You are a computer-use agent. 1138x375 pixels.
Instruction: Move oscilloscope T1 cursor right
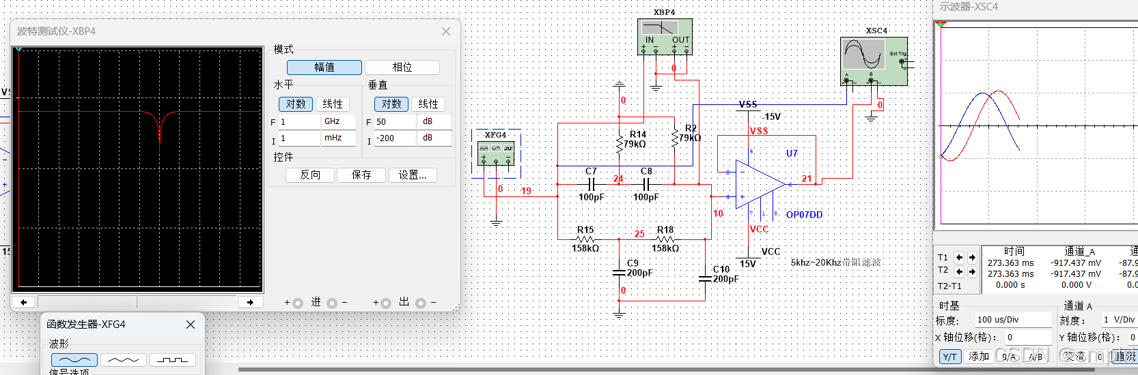972,258
